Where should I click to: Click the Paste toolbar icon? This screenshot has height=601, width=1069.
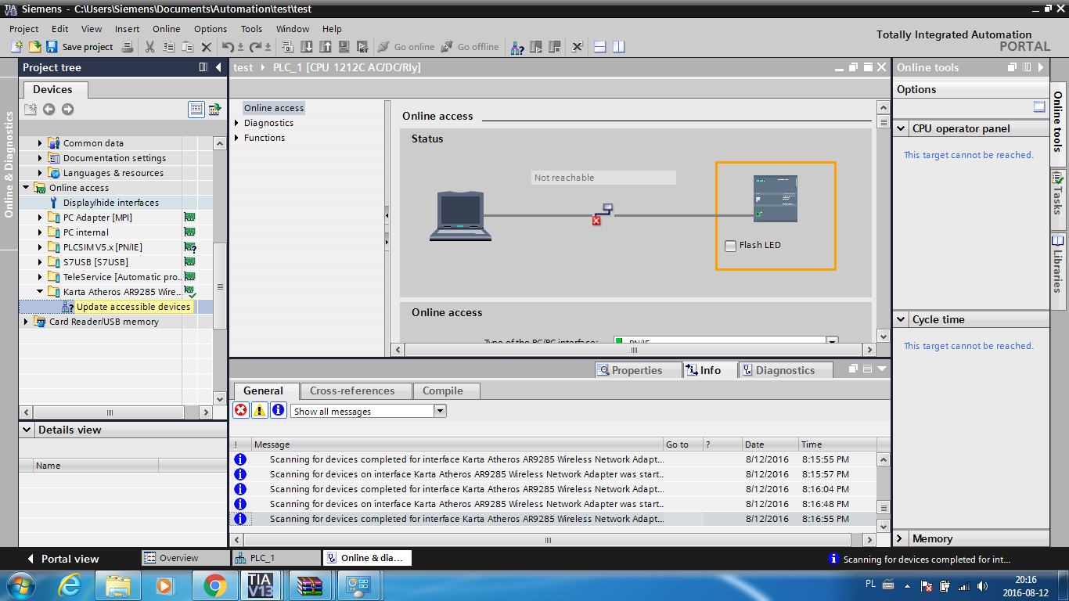[x=188, y=47]
